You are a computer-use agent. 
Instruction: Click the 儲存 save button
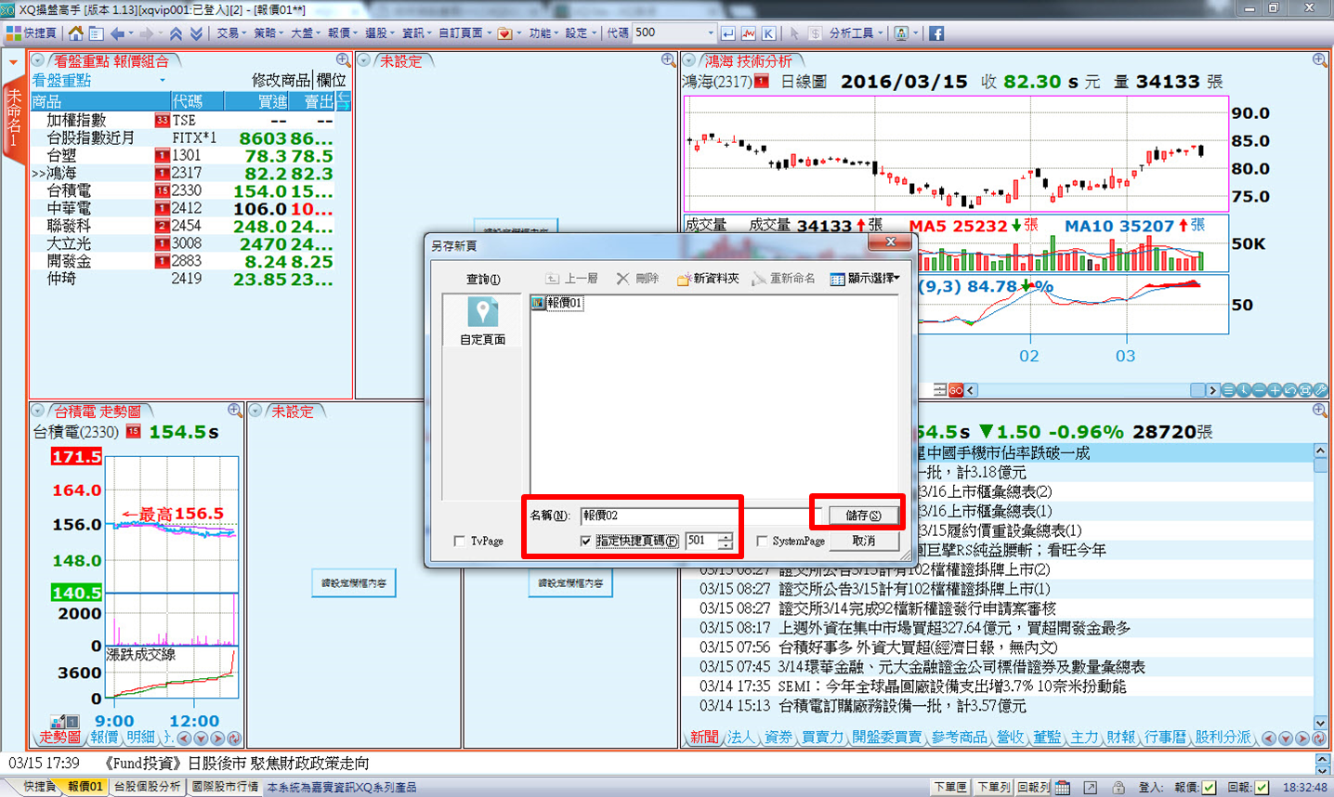tap(863, 515)
